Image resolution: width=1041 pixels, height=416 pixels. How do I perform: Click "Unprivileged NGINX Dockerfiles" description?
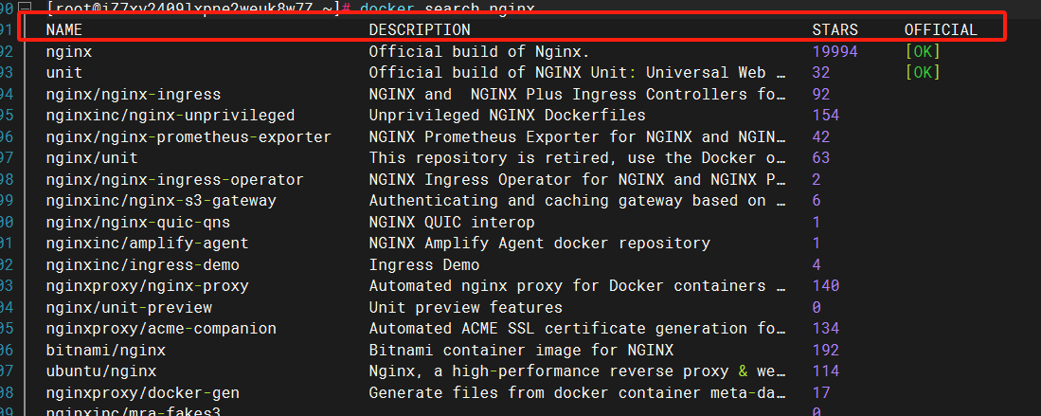(x=507, y=115)
